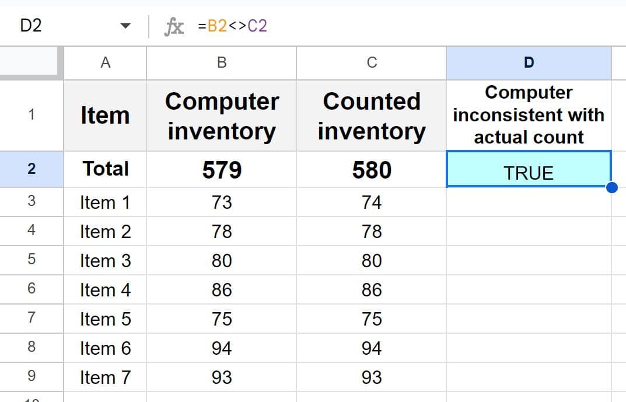Select the Item 6 cell
The image size is (626, 402).
coord(105,348)
